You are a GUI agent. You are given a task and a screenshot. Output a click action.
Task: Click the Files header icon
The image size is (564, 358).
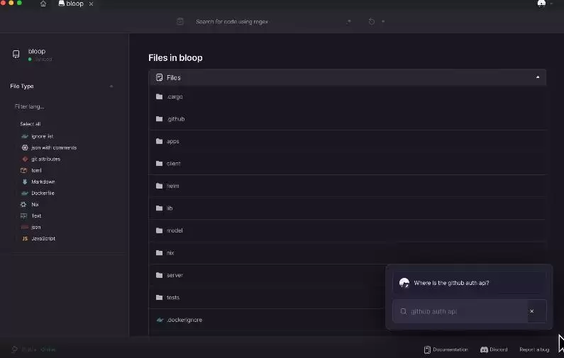160,77
